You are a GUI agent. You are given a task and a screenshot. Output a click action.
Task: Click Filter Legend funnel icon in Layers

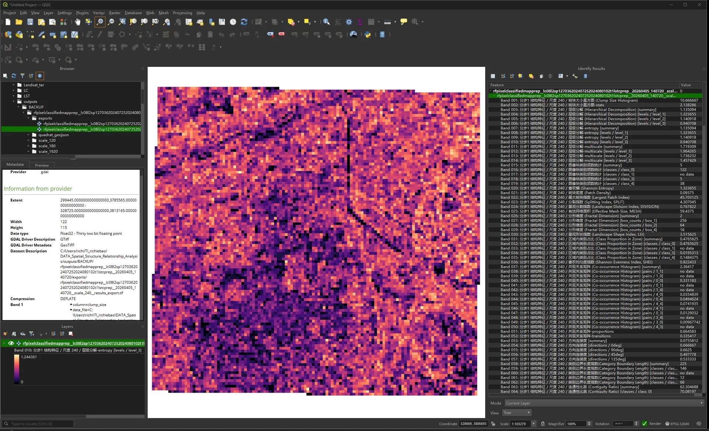pyautogui.click(x=32, y=334)
